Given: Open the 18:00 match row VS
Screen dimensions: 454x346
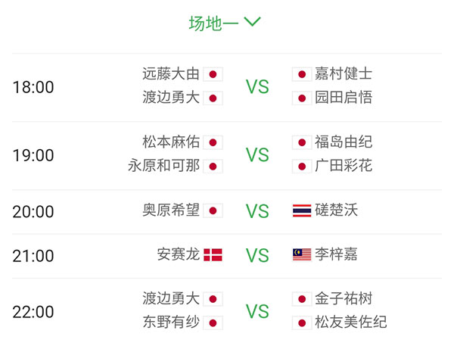Looking at the screenshot, I should click(x=257, y=86).
